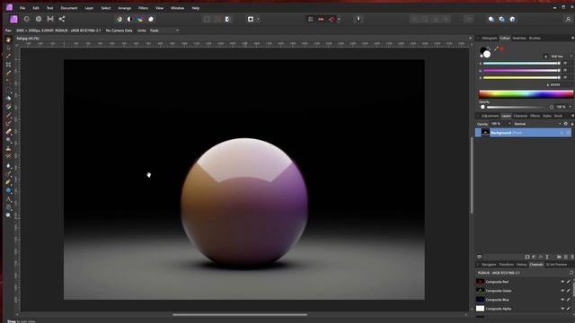Switch to the Photo persona icon
The image size is (575, 323).
[x=13, y=19]
